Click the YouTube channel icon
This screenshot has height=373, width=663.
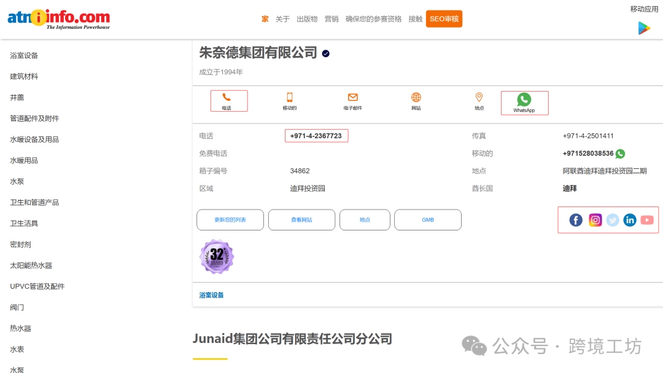[x=648, y=219]
